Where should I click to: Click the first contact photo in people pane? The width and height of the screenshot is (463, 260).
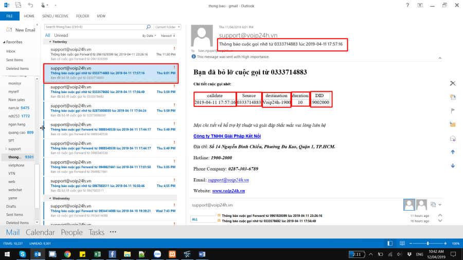coord(409,205)
